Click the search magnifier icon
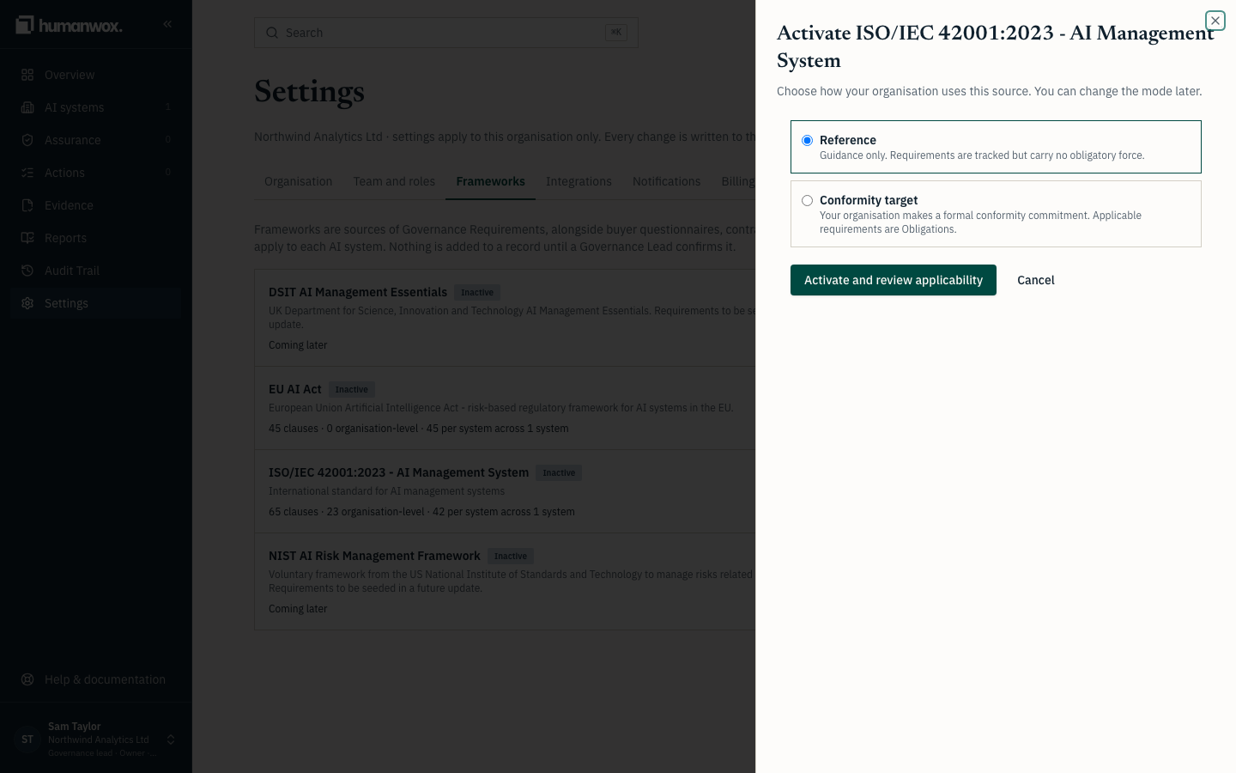Image resolution: width=1236 pixels, height=773 pixels. 272,33
